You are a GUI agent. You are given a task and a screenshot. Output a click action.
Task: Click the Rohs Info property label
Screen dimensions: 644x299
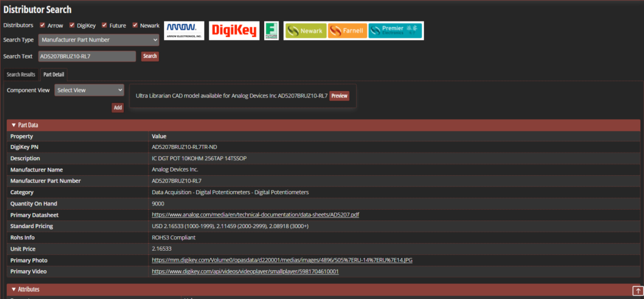pos(22,237)
